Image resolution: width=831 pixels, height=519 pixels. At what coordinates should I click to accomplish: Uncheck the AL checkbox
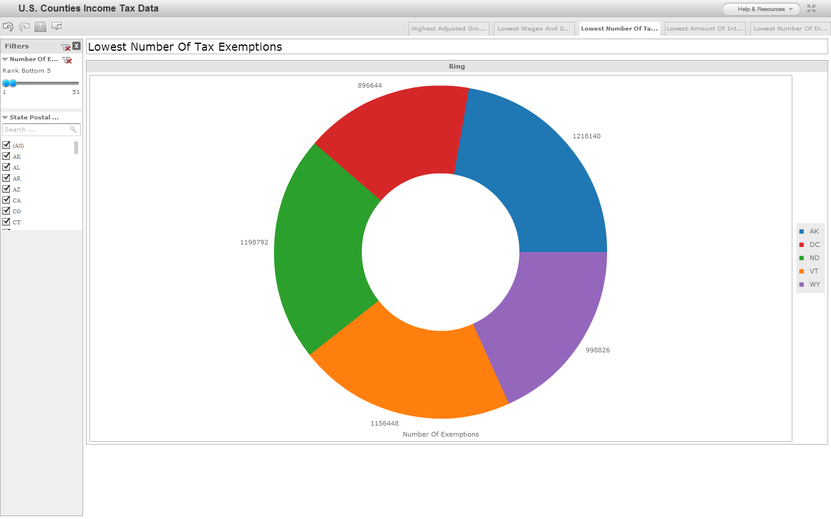(x=6, y=167)
